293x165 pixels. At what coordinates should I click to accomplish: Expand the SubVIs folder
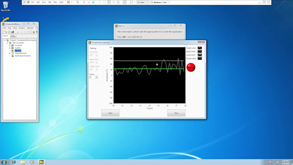point(10,48)
